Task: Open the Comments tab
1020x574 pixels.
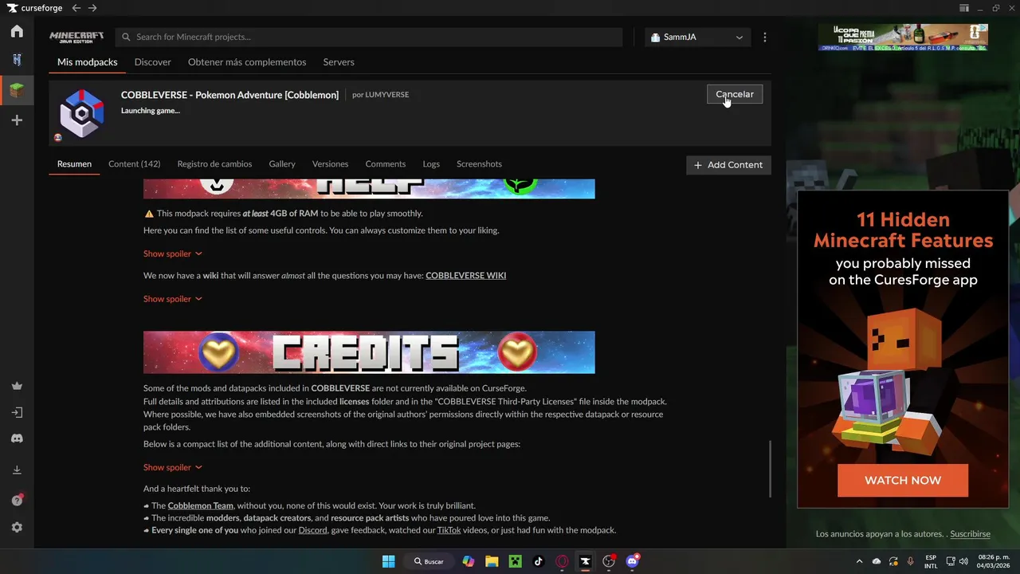Action: (x=386, y=164)
